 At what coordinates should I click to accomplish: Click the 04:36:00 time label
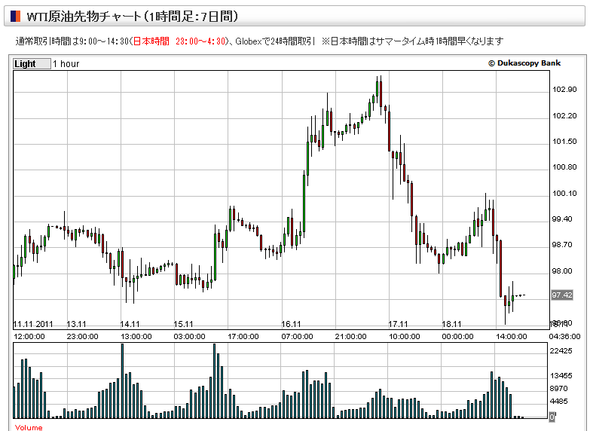[564, 336]
